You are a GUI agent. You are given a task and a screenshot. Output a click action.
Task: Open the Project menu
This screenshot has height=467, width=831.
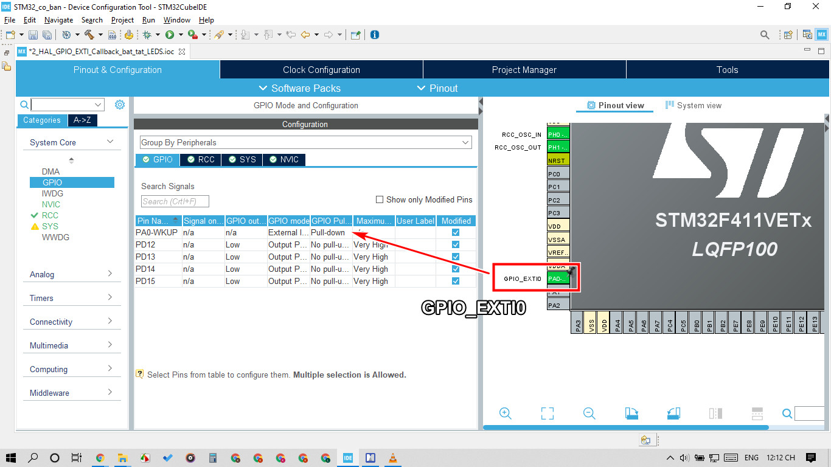pos(122,20)
